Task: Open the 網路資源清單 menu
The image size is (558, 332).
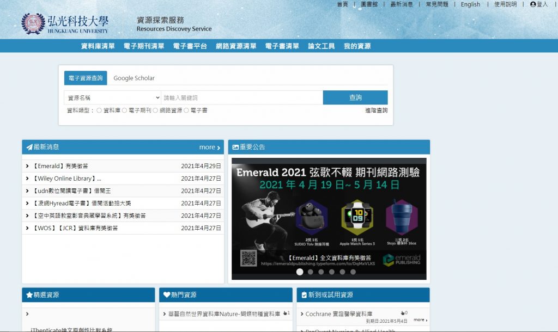Action: 236,46
